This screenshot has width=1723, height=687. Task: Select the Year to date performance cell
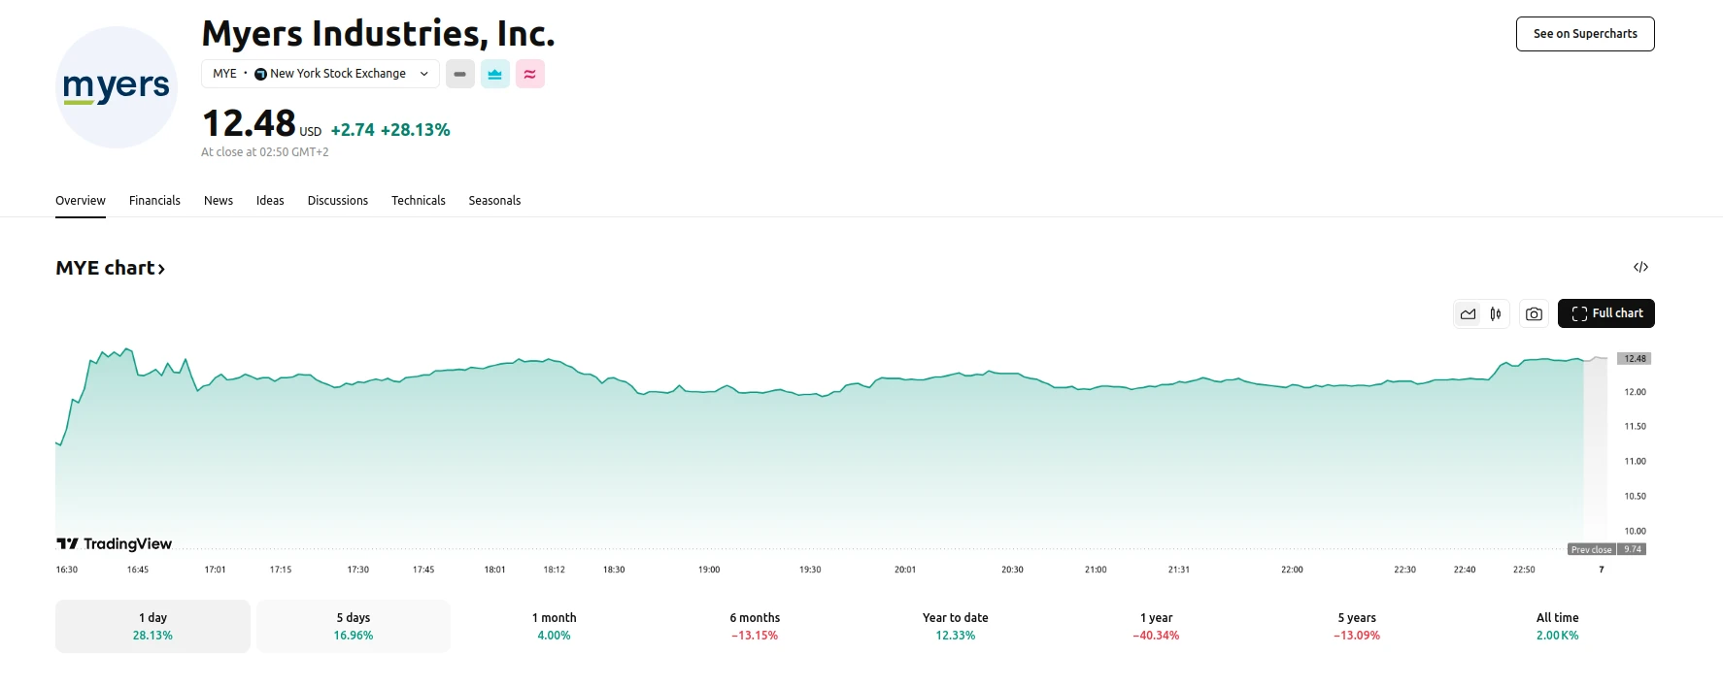click(955, 626)
